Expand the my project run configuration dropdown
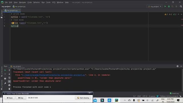 [154, 7]
